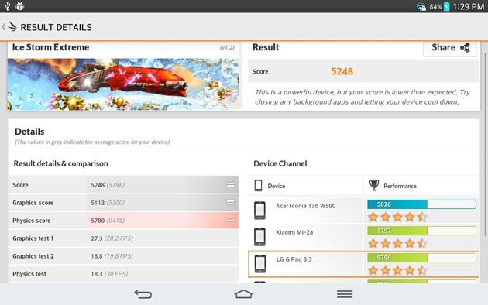
Task: Select the Graphics test 1 row
Action: point(124,238)
